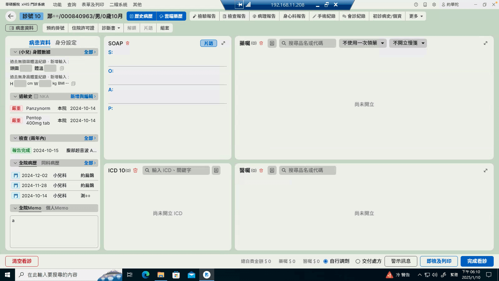The image size is (499, 281).
Task: Expand the 醫囑 panel
Action: pyautogui.click(x=486, y=170)
